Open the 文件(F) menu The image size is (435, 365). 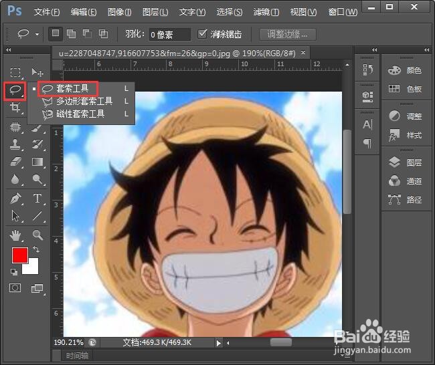pos(47,12)
